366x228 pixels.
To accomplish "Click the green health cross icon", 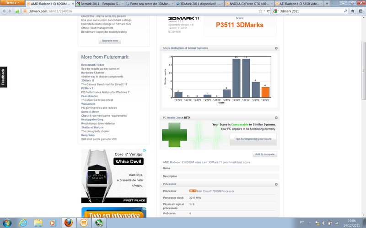I will [x=174, y=135].
